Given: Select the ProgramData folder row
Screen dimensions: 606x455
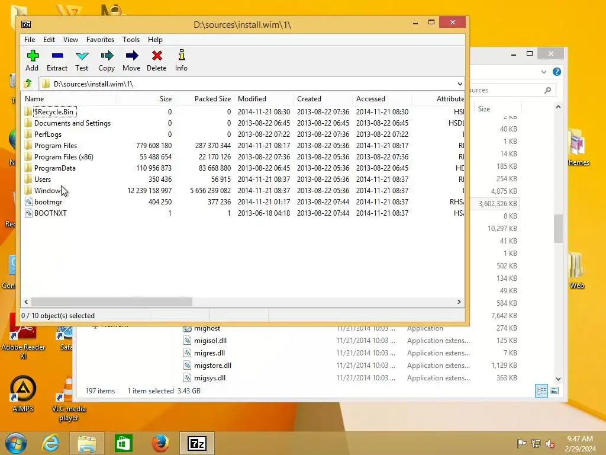Looking at the screenshot, I should 243,168.
